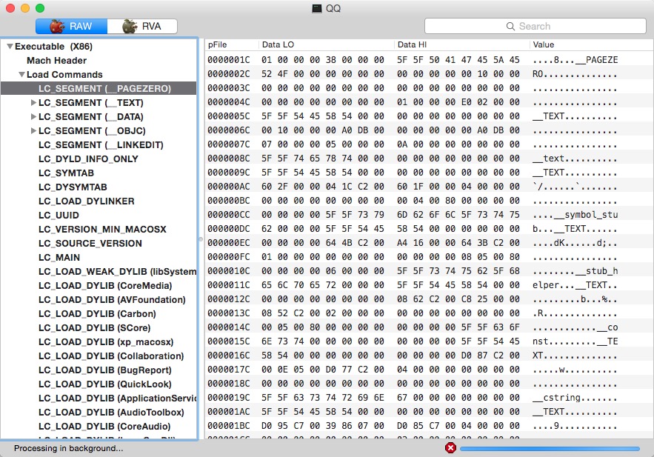Select LC_LOAD_DYLIB (Collaboration) item
Viewport: 654px width, 457px height.
point(111,356)
